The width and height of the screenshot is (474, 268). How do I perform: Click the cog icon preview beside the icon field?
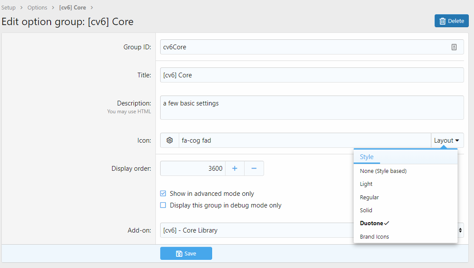pyautogui.click(x=170, y=140)
